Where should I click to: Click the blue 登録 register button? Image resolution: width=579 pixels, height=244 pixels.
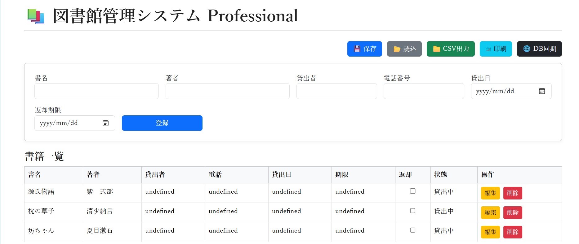(x=162, y=123)
